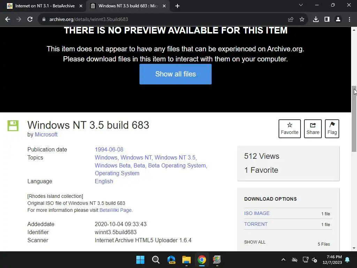Image resolution: width=357 pixels, height=268 pixels.
Task: Click the Share button on the item
Action: click(x=313, y=129)
